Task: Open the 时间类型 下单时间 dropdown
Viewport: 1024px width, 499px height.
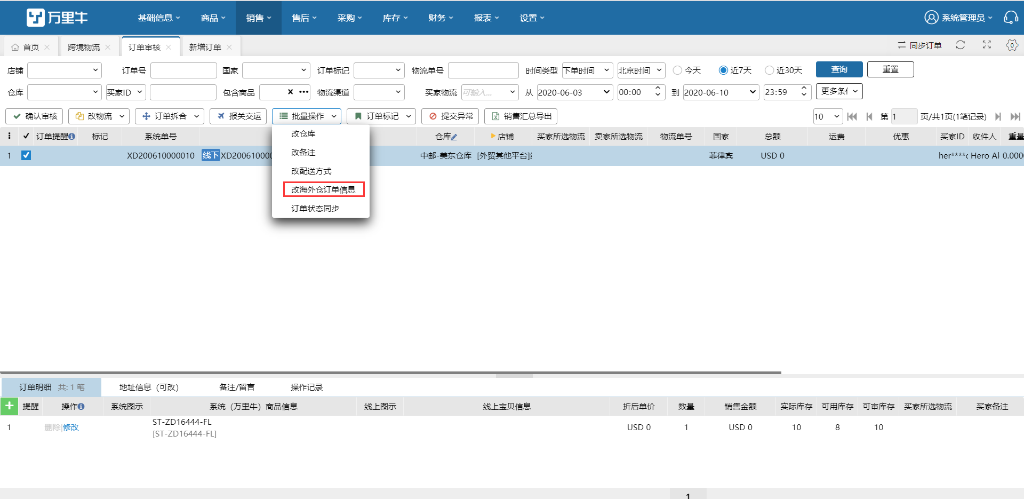Action: (587, 70)
